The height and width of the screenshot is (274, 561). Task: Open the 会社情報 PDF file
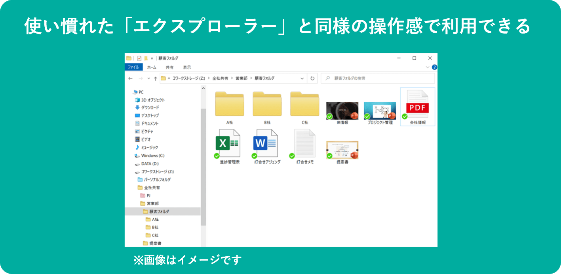(x=417, y=107)
